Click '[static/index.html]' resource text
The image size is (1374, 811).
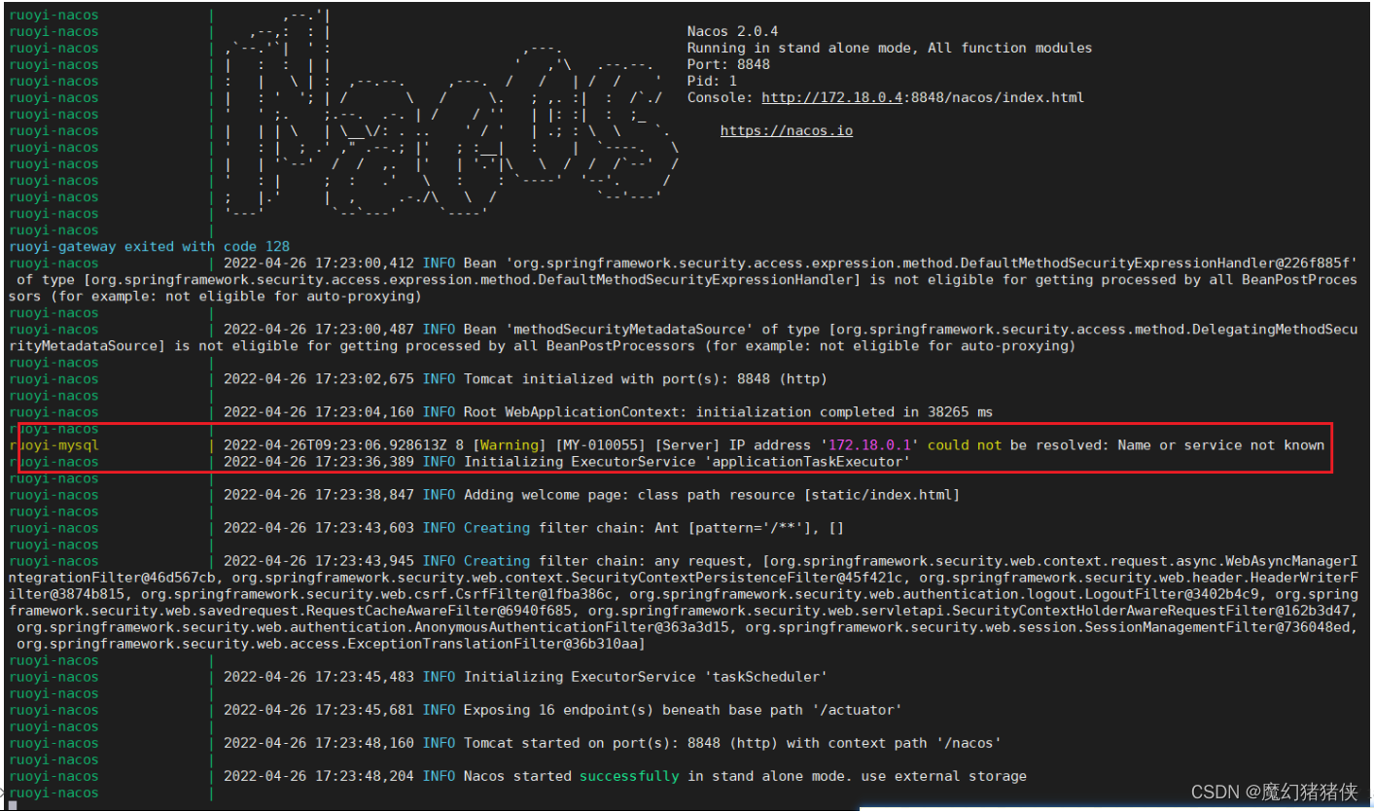pos(880,495)
